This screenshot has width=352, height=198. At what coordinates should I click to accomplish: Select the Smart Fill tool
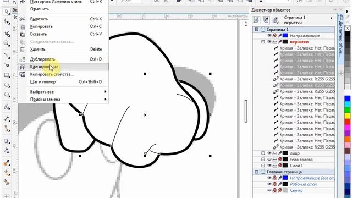7,182
